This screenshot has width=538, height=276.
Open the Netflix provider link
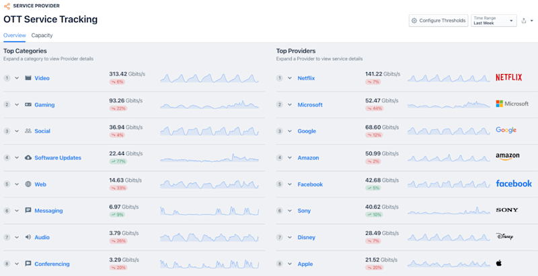click(x=306, y=78)
